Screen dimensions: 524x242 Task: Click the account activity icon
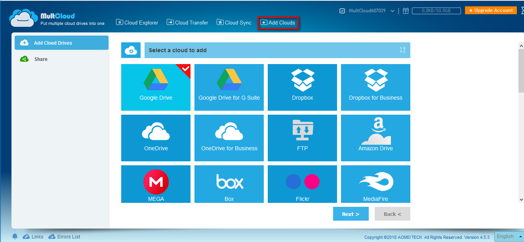point(342,11)
